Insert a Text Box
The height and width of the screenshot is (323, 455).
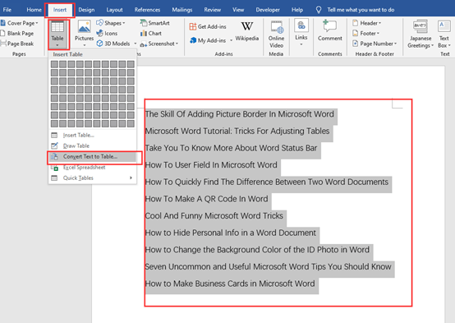coord(444,34)
